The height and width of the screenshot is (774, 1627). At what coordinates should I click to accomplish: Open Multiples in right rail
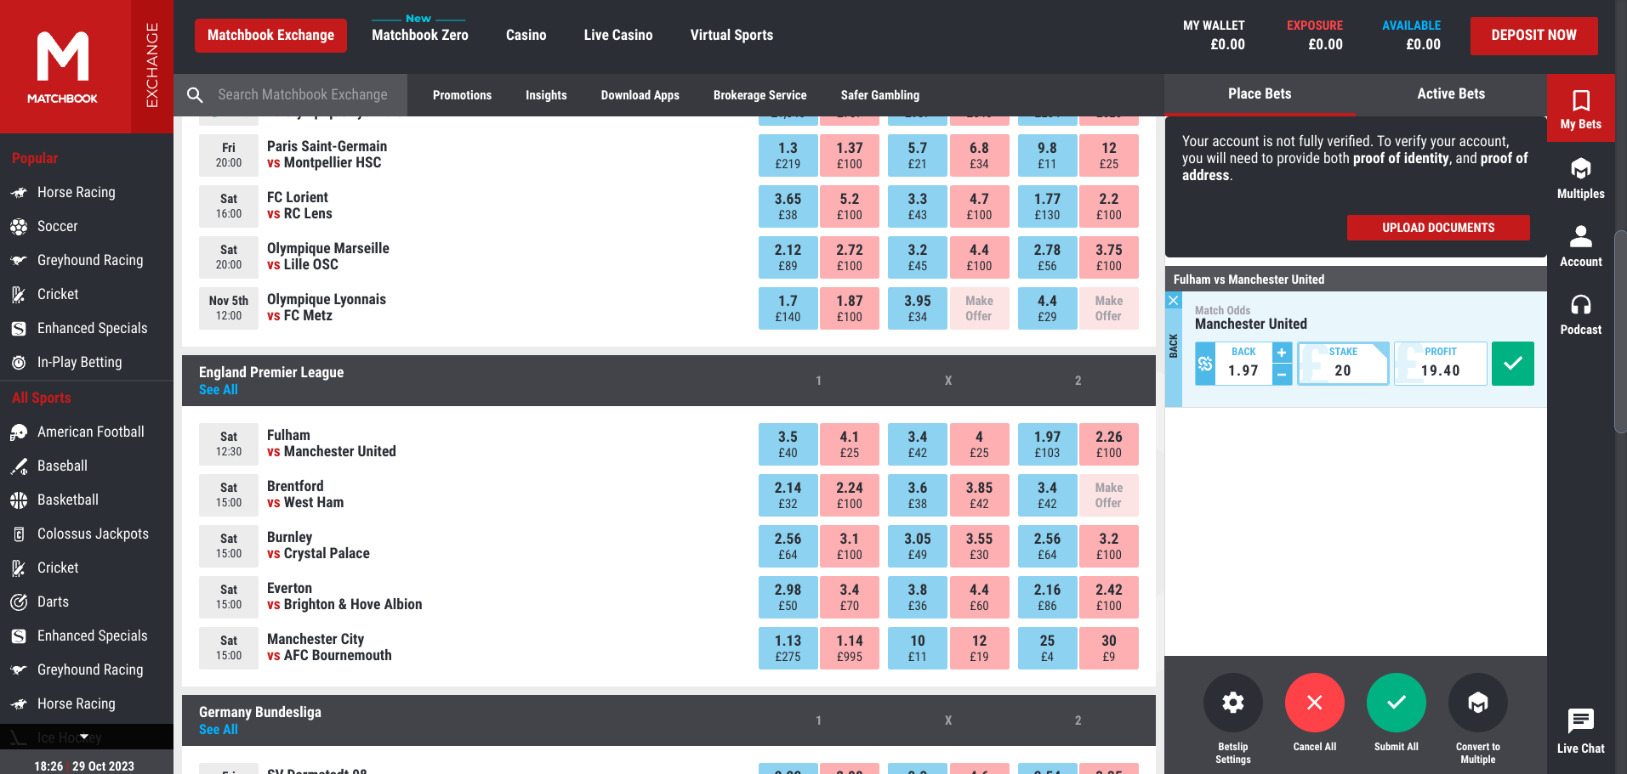1580,178
